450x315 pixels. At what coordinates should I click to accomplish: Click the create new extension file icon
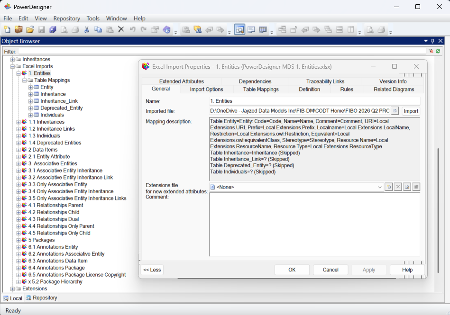[388, 187]
